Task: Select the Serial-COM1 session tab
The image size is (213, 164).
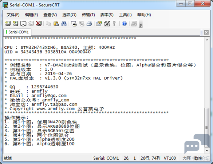Action: point(17,32)
